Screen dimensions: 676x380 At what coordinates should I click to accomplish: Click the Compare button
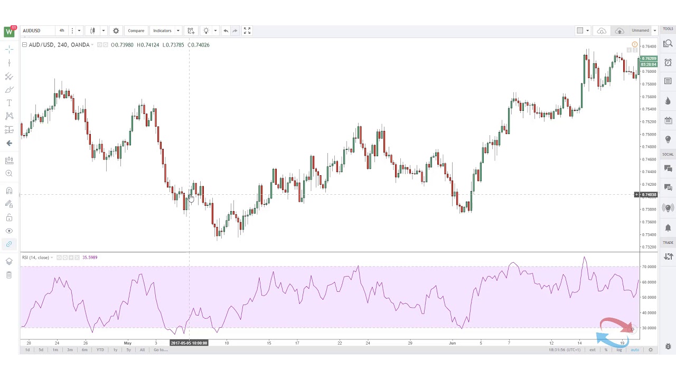136,31
